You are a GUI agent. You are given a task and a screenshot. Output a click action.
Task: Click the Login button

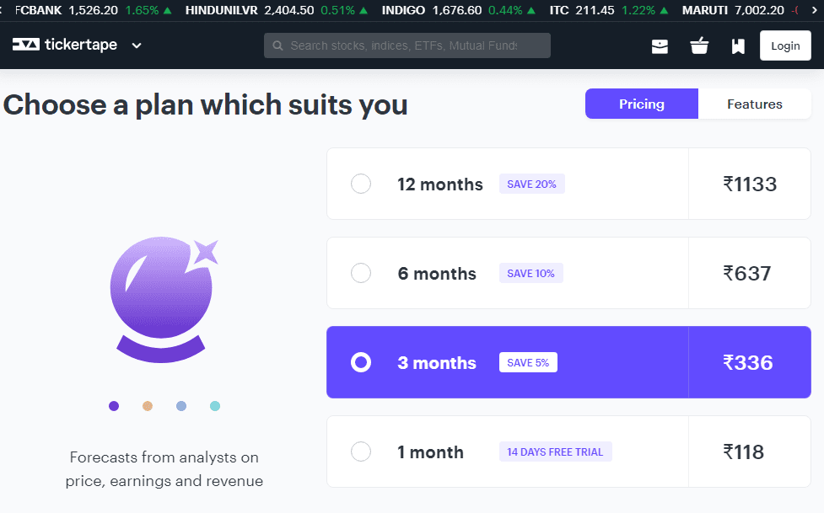(x=785, y=45)
